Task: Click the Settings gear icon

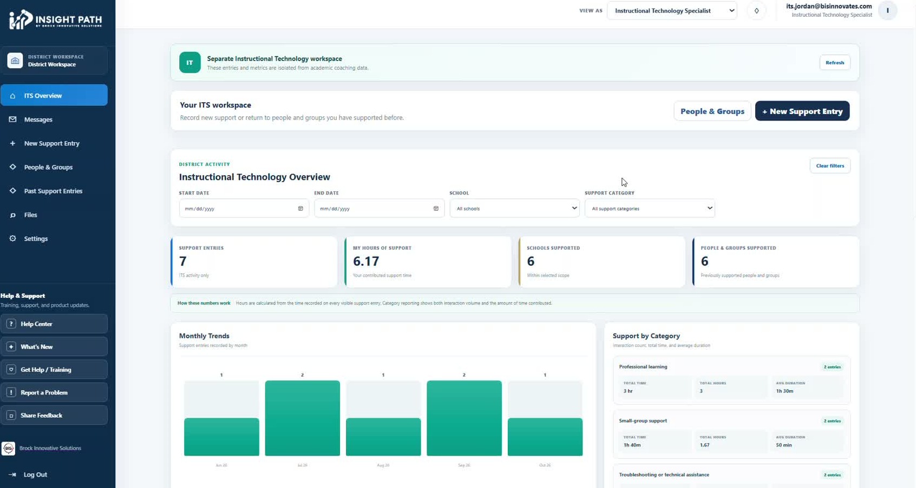Action: tap(12, 238)
